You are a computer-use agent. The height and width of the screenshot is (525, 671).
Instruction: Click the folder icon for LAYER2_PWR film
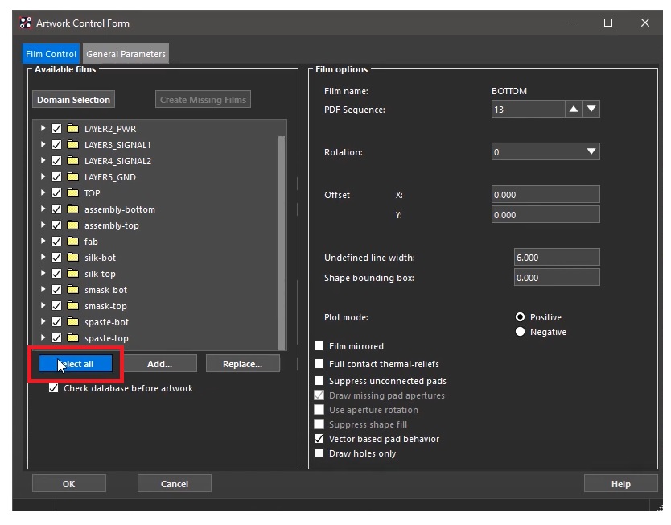[x=72, y=129]
